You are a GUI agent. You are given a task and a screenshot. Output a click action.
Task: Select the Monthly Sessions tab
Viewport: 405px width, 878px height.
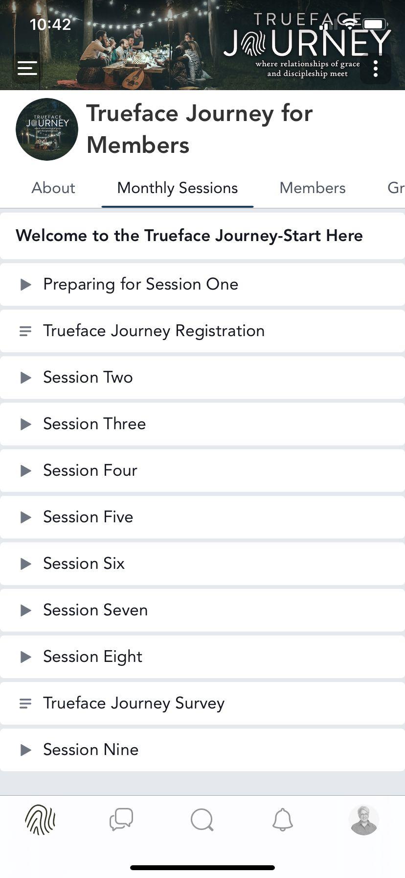[x=178, y=188]
